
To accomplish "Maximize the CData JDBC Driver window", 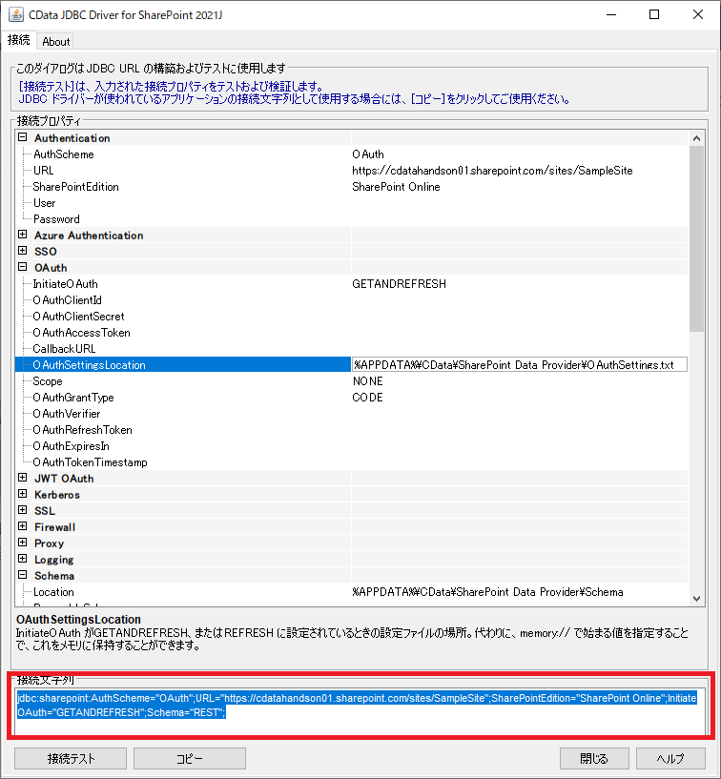I will click(x=654, y=15).
